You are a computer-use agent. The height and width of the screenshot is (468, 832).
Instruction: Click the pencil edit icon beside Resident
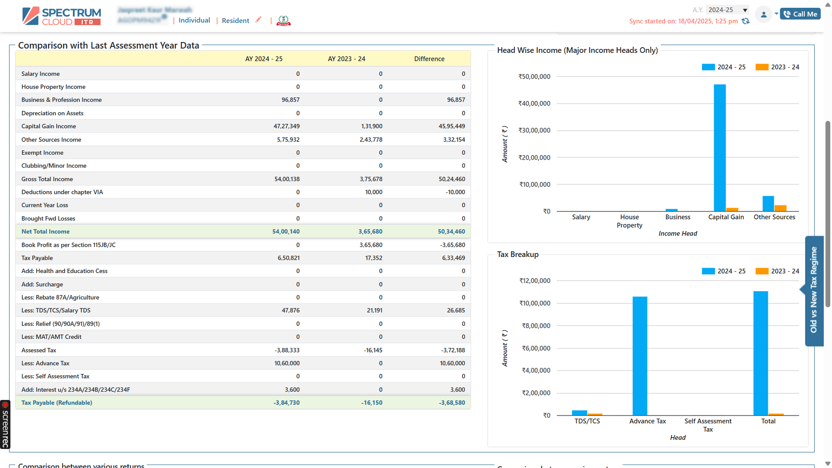(x=259, y=19)
